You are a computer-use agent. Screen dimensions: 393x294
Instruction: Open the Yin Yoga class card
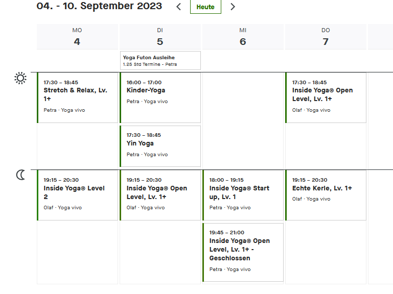point(160,146)
